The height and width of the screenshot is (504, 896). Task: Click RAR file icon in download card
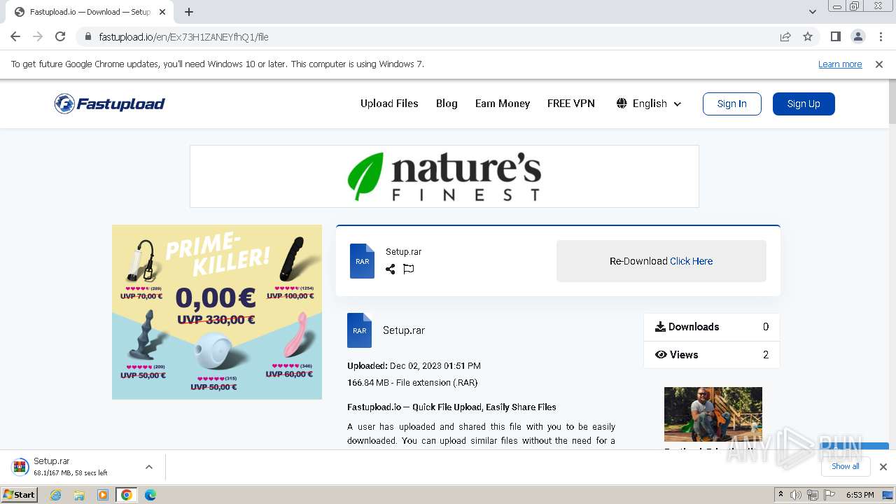(x=363, y=261)
